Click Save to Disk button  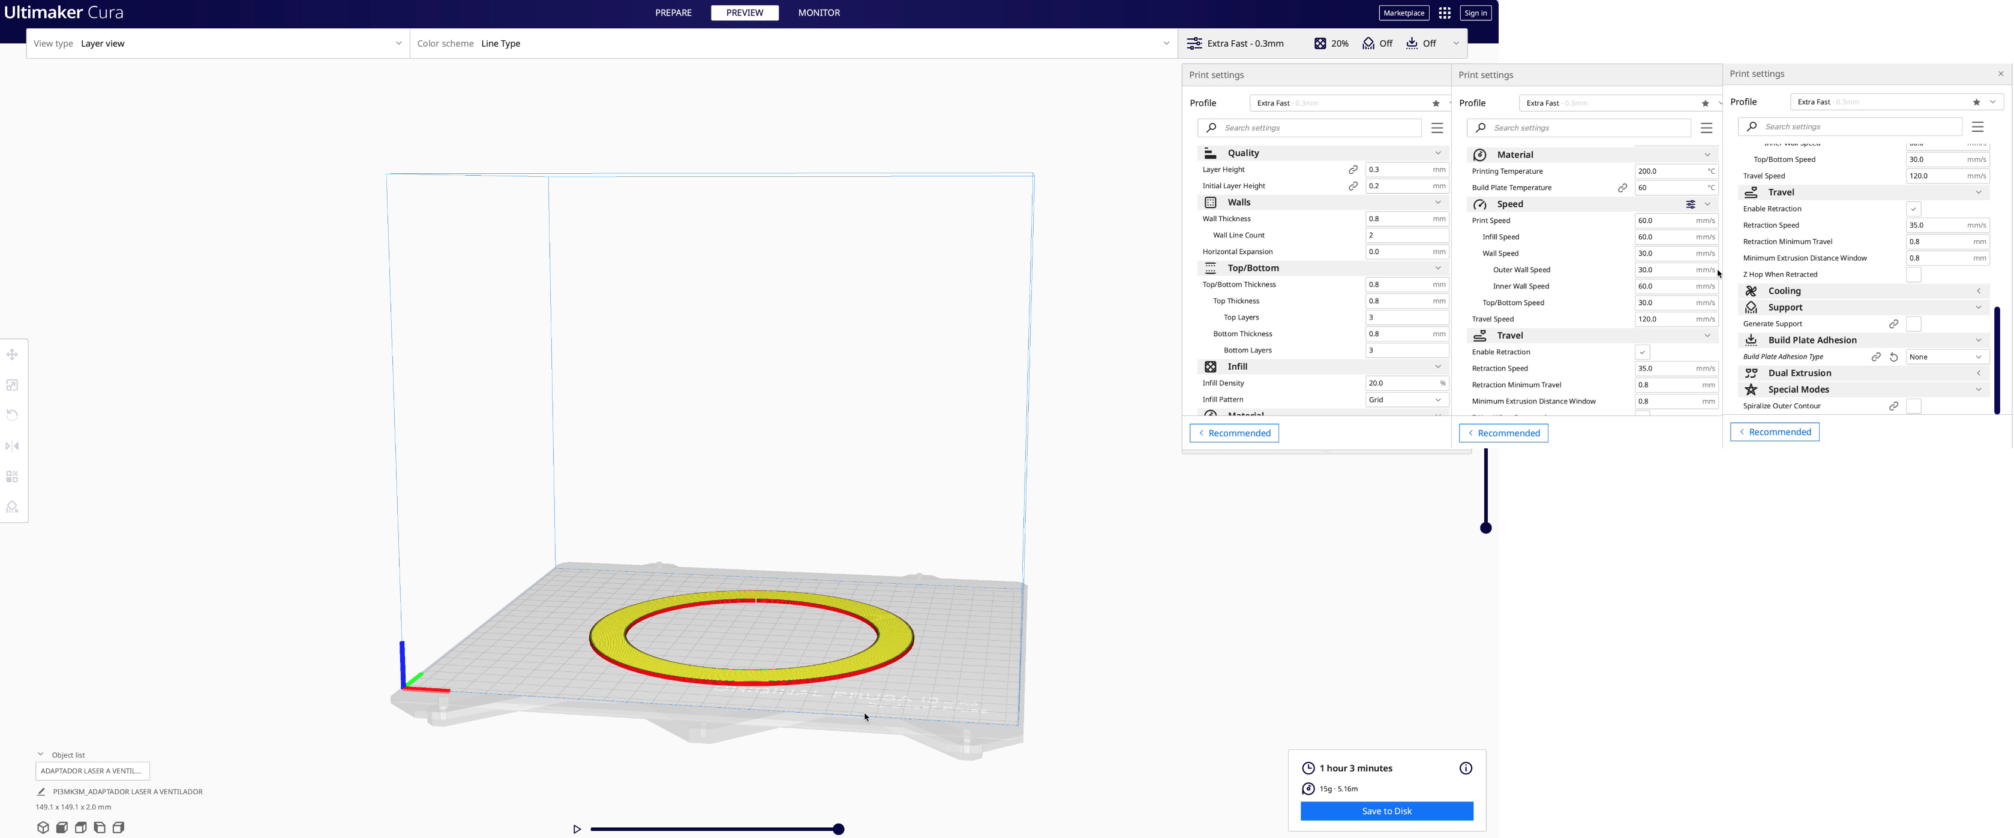coord(1387,810)
